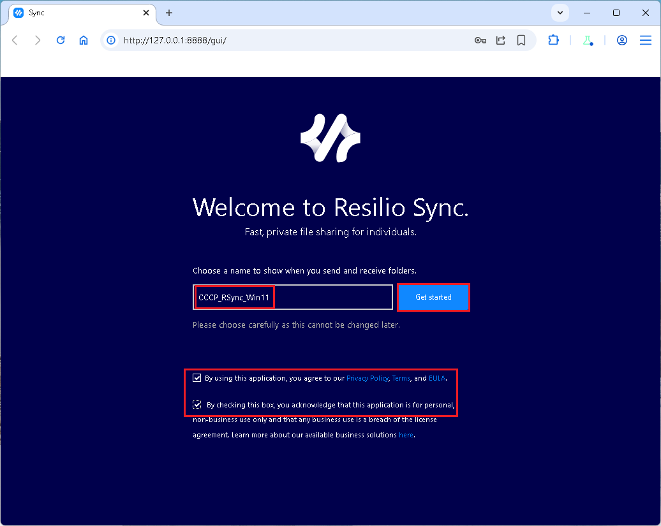Close the browser window
This screenshot has height=526, width=661.
pyautogui.click(x=646, y=13)
